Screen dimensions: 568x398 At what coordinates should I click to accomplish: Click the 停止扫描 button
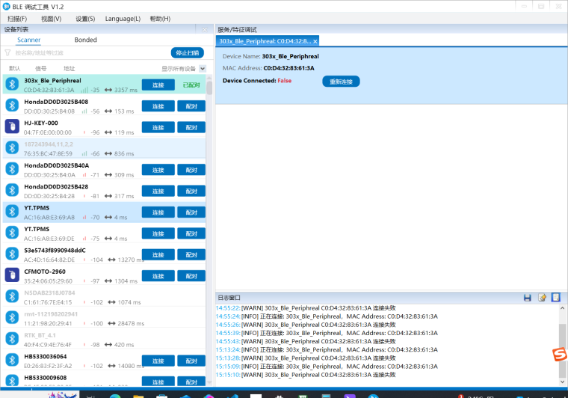coord(187,53)
